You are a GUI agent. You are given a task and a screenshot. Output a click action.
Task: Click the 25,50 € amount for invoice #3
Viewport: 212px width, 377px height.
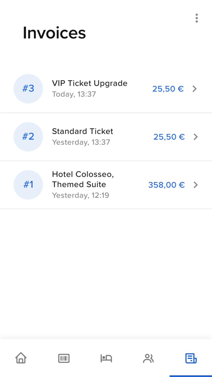pos(168,89)
